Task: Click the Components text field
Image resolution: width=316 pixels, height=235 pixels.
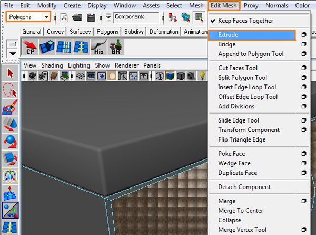Action: tap(136, 17)
